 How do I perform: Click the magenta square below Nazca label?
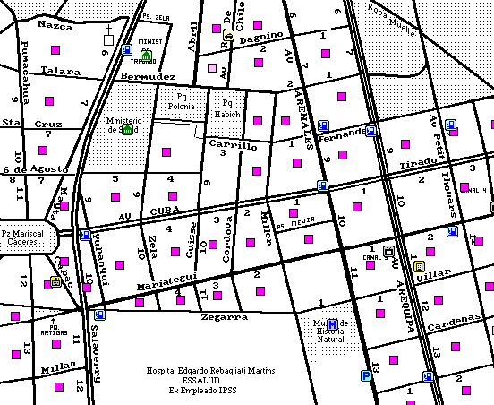click(x=55, y=50)
